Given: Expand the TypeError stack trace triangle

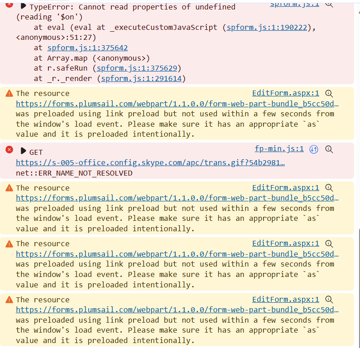Looking at the screenshot, I should [23, 7].
